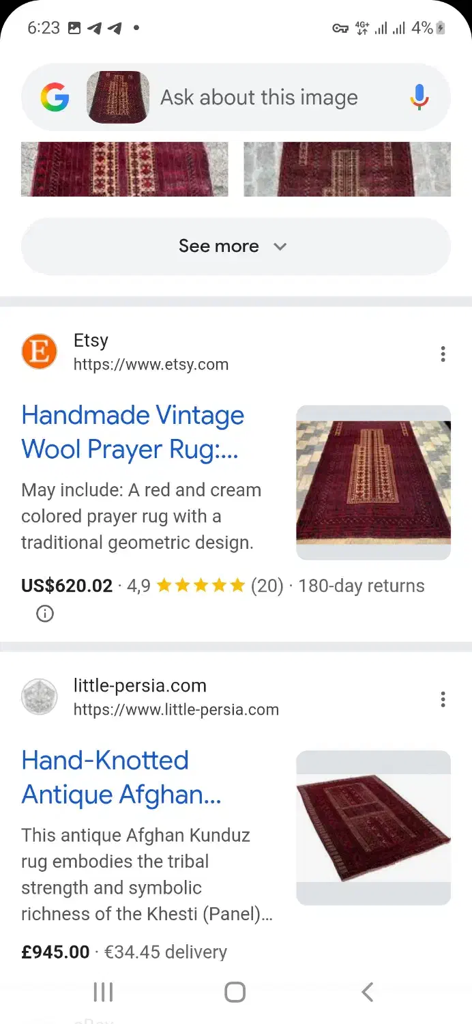
Task: Open little-persia Afghan rug product image
Action: pos(373,828)
